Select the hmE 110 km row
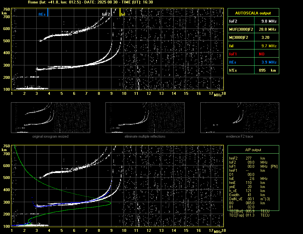The image size is (303, 234). (247, 183)
